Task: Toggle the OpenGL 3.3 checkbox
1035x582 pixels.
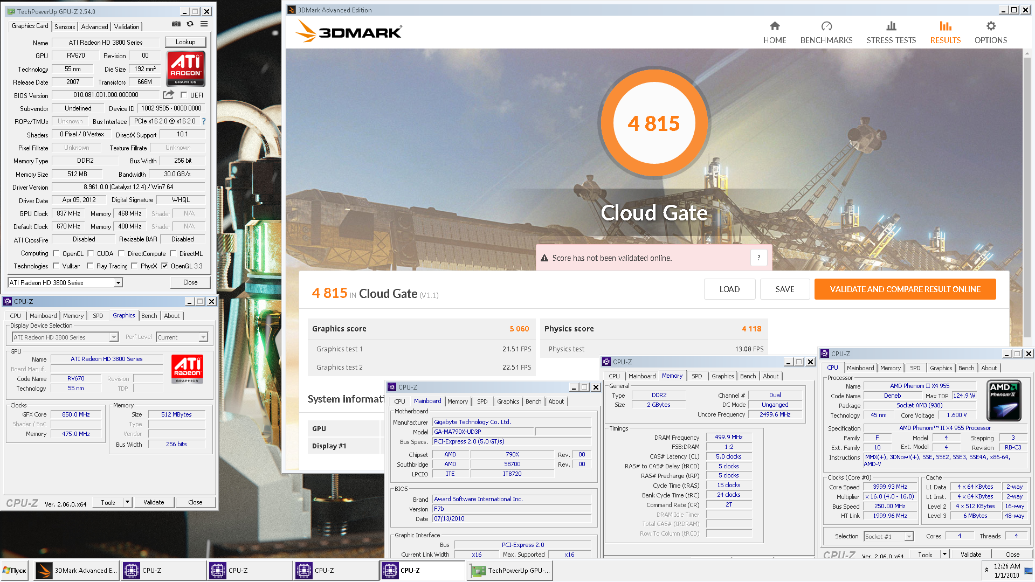Action: [164, 266]
